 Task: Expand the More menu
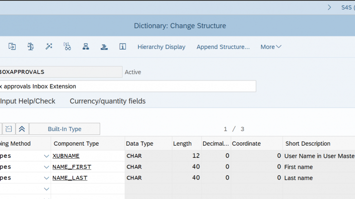click(271, 47)
